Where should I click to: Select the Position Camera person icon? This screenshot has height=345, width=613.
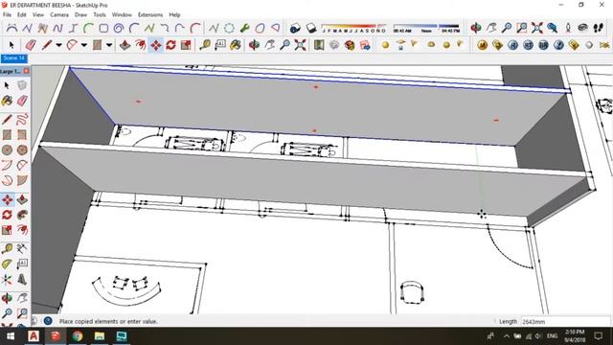568,28
